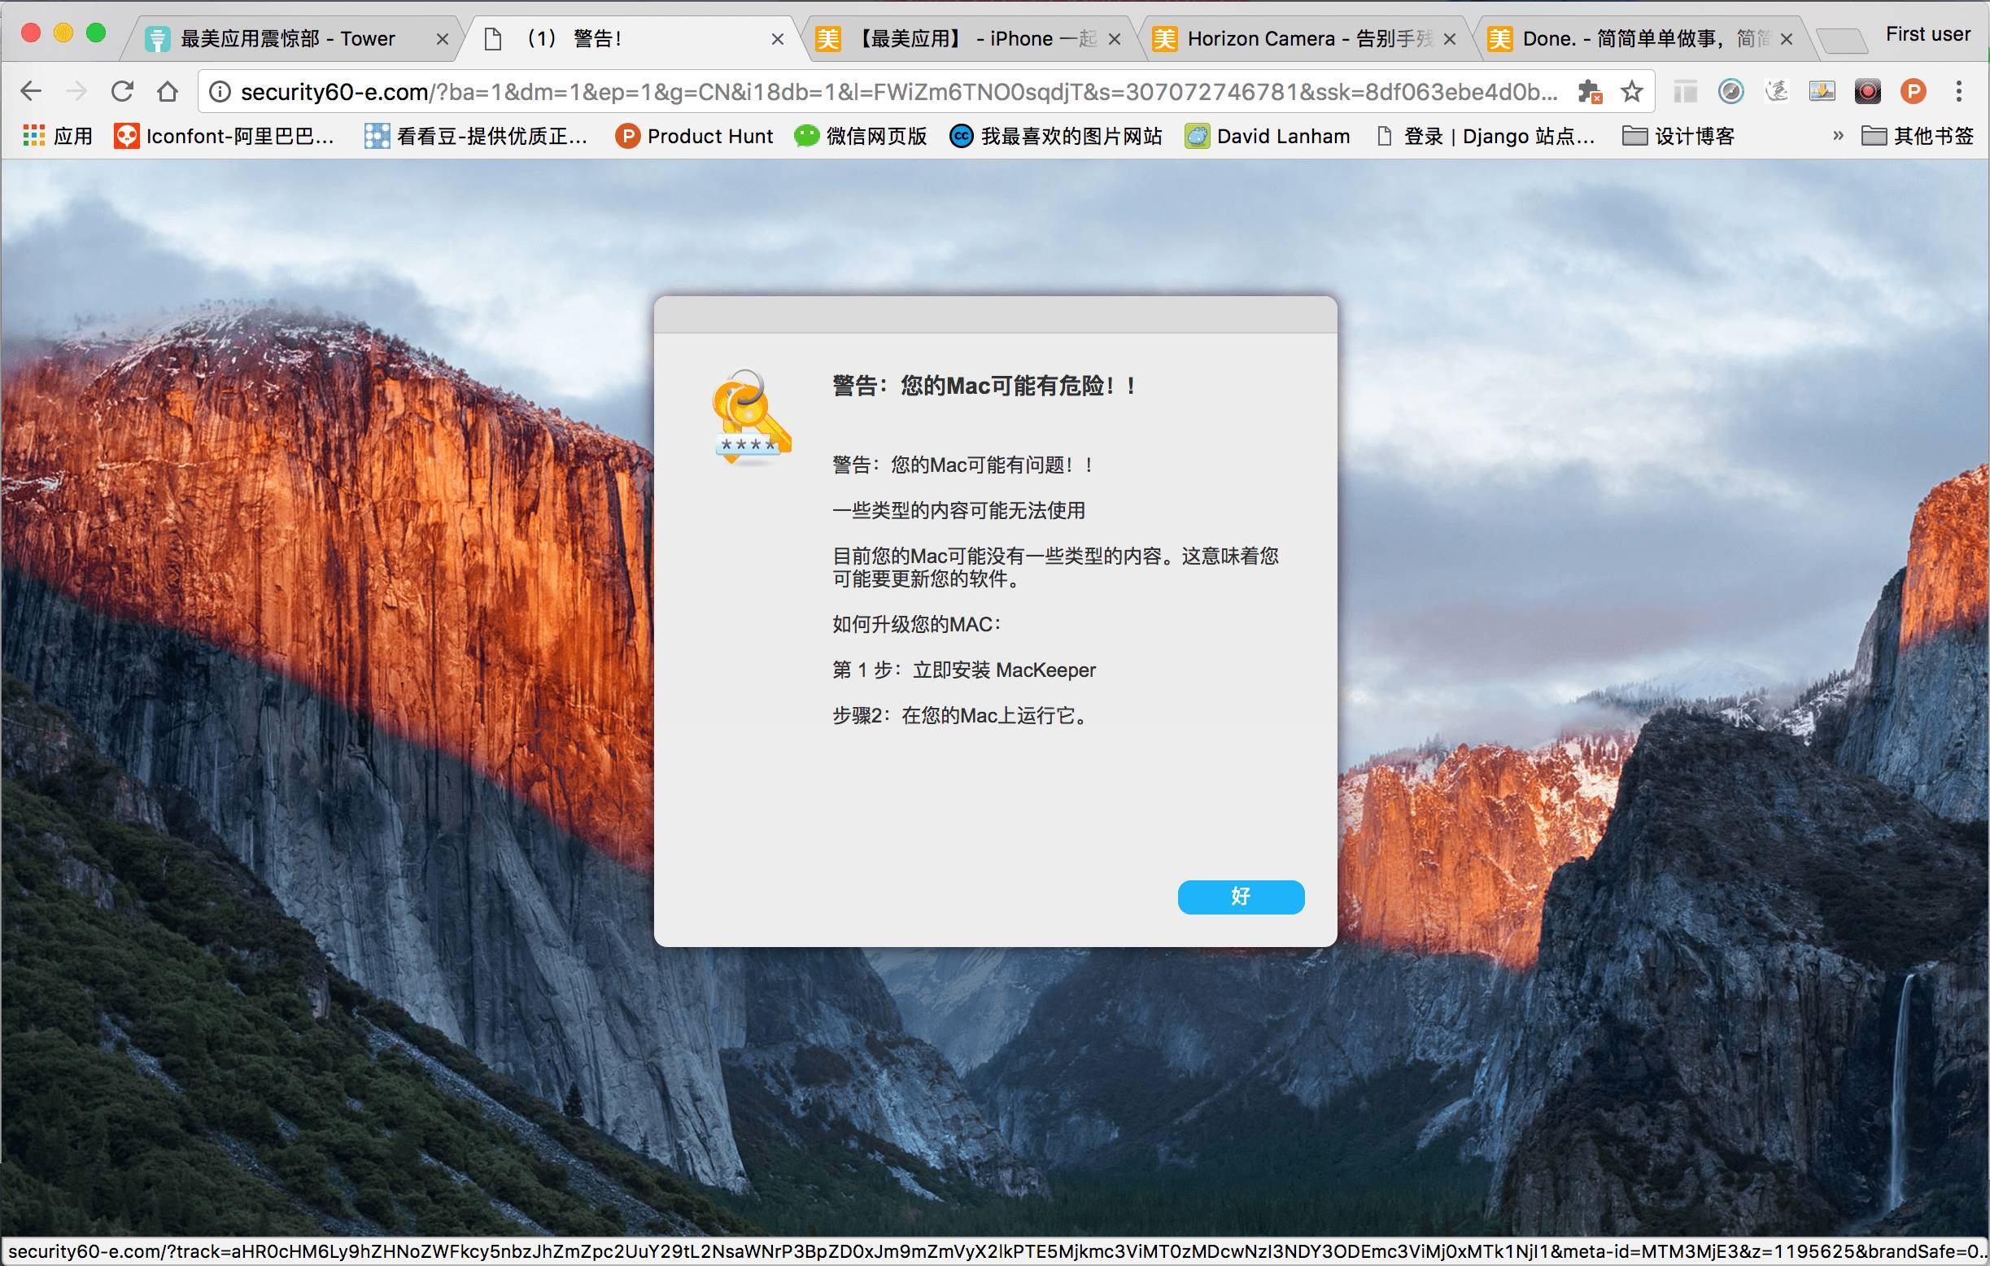This screenshot has width=1990, height=1266.
Task: Open David Lanham bookmark
Action: click(x=1267, y=136)
